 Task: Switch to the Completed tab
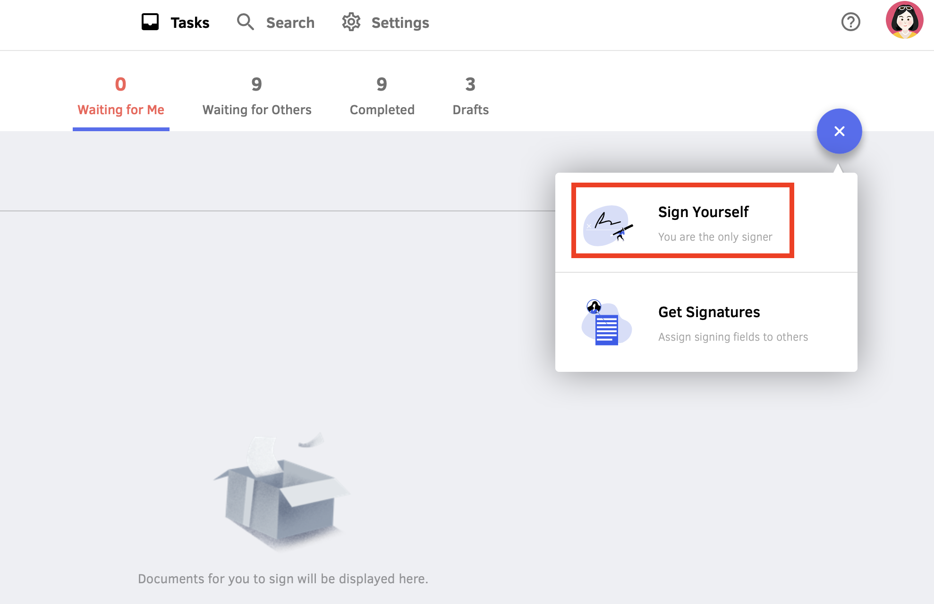click(382, 109)
